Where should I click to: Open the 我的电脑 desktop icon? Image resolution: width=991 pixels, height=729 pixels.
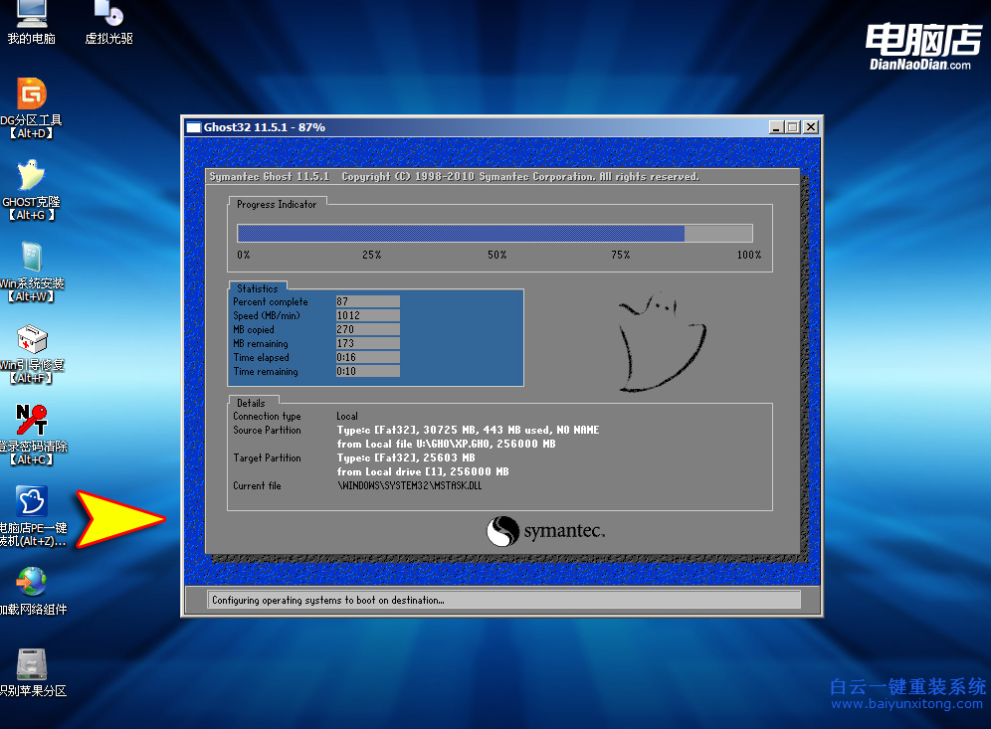point(31,15)
